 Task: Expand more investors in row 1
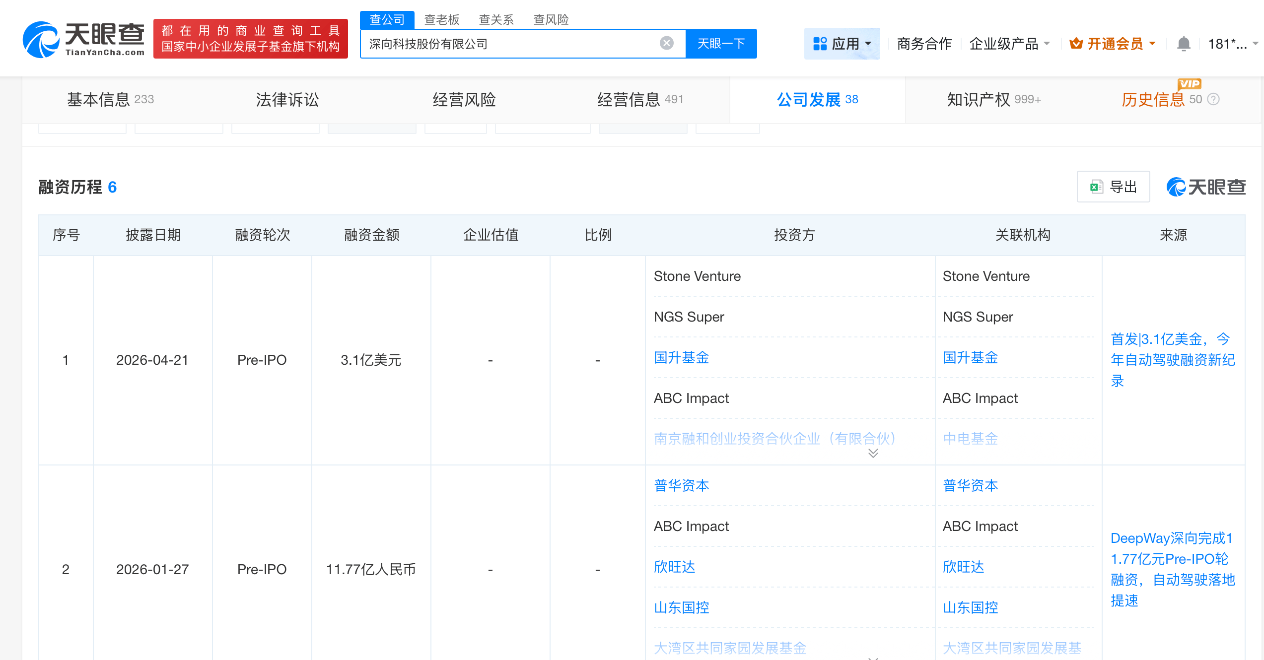pos(873,454)
